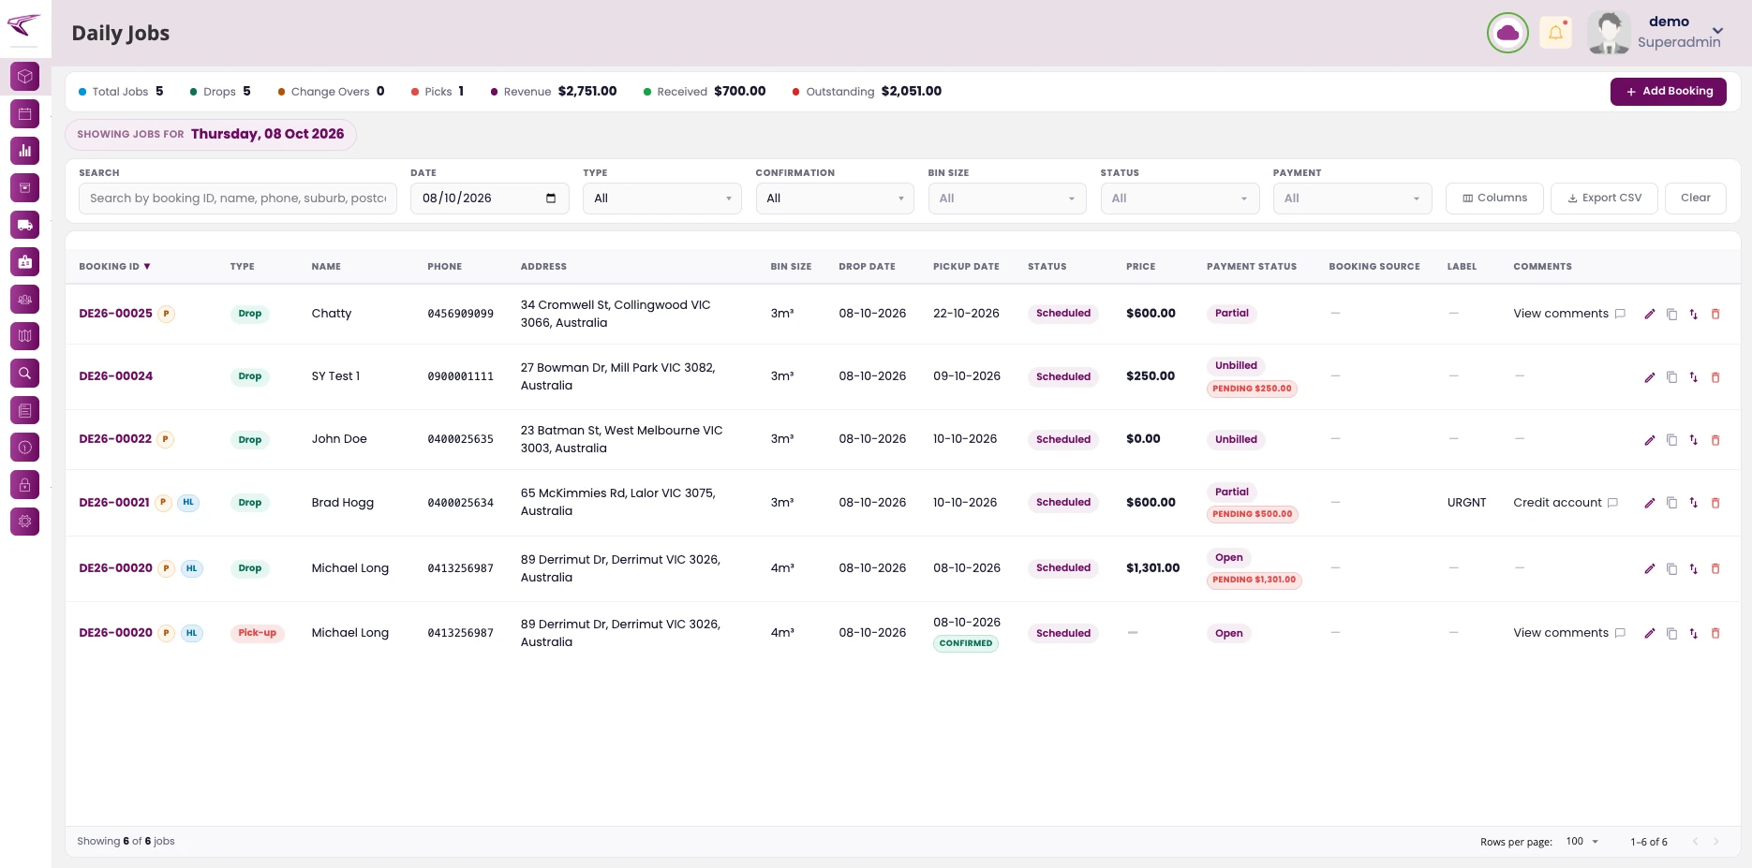1752x868 pixels.
Task: View comments on Michael Long Pick-up row
Action: 1568,633
